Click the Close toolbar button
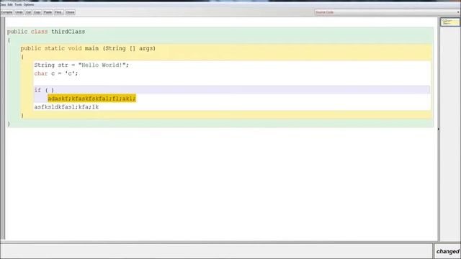Image resolution: width=461 pixels, height=259 pixels. [70, 12]
